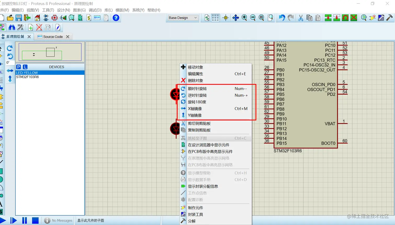Toggle grid display icon

[x=215, y=18]
